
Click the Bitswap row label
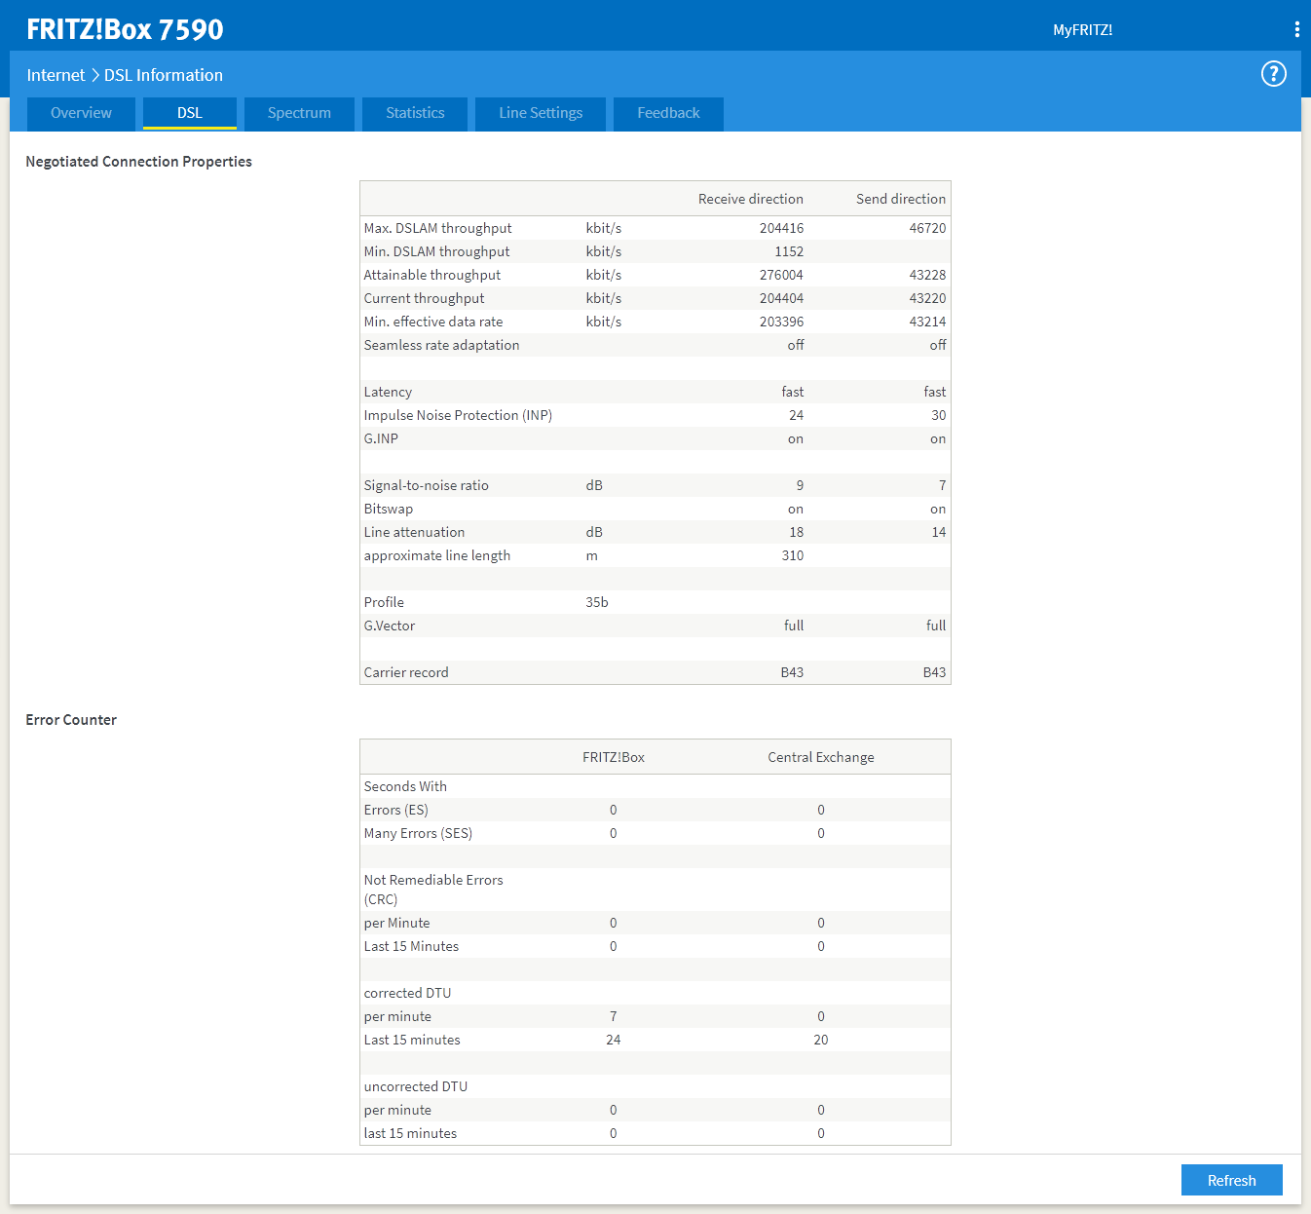pyautogui.click(x=388, y=509)
